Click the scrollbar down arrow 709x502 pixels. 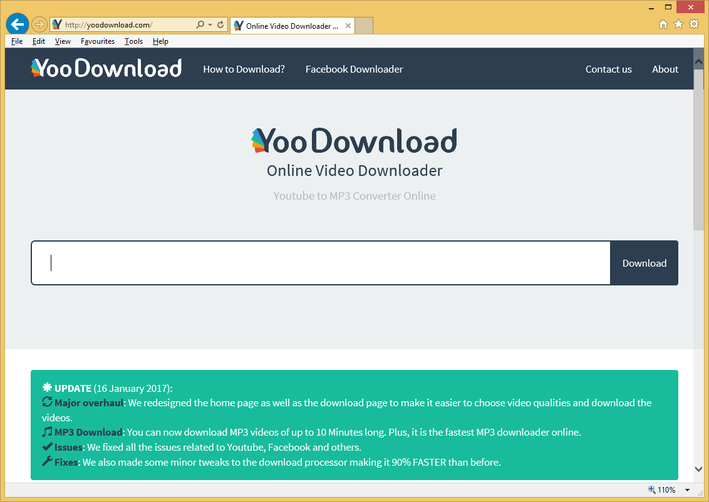click(x=698, y=469)
